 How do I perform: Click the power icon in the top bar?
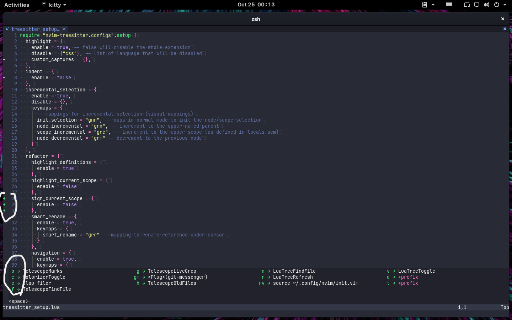point(496,5)
